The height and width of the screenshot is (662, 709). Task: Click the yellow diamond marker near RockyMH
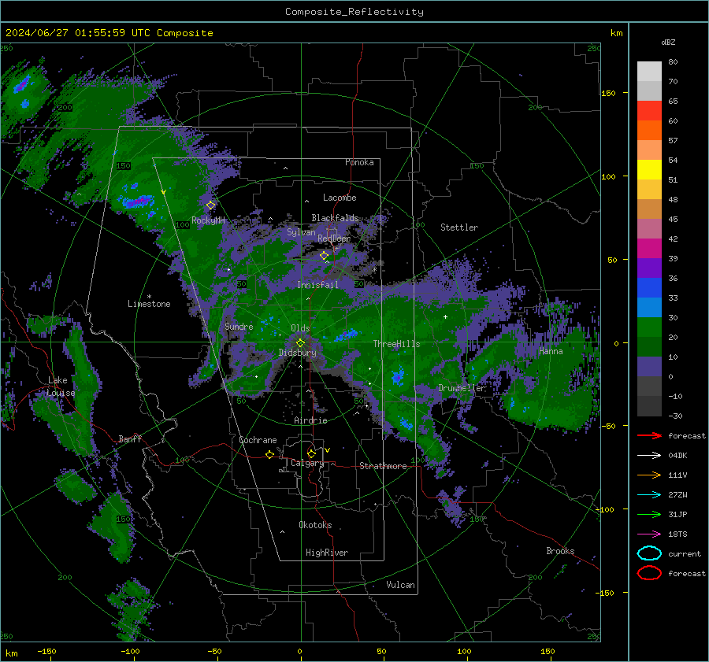tap(210, 205)
